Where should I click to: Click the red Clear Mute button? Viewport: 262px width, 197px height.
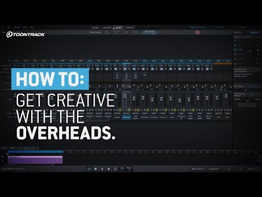click(x=198, y=32)
